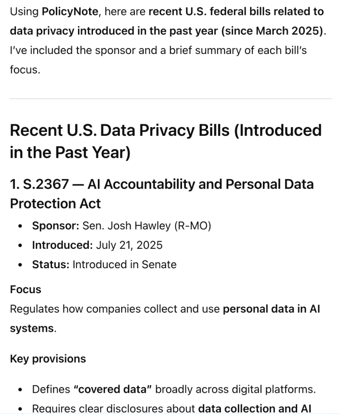
Task: Click the date 'July 21, 2025'
Action: [129, 245]
